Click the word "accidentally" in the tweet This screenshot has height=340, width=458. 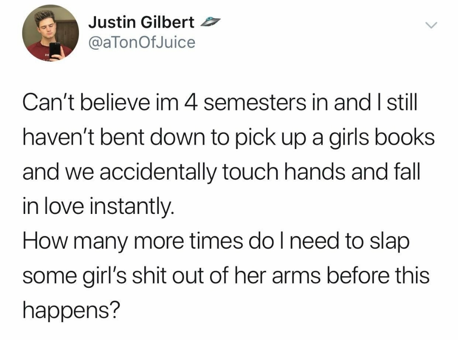click(x=158, y=173)
